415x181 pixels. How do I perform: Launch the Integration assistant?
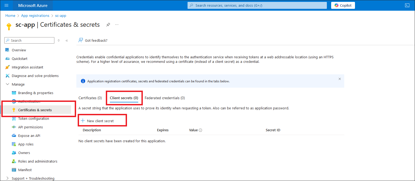point(27,67)
